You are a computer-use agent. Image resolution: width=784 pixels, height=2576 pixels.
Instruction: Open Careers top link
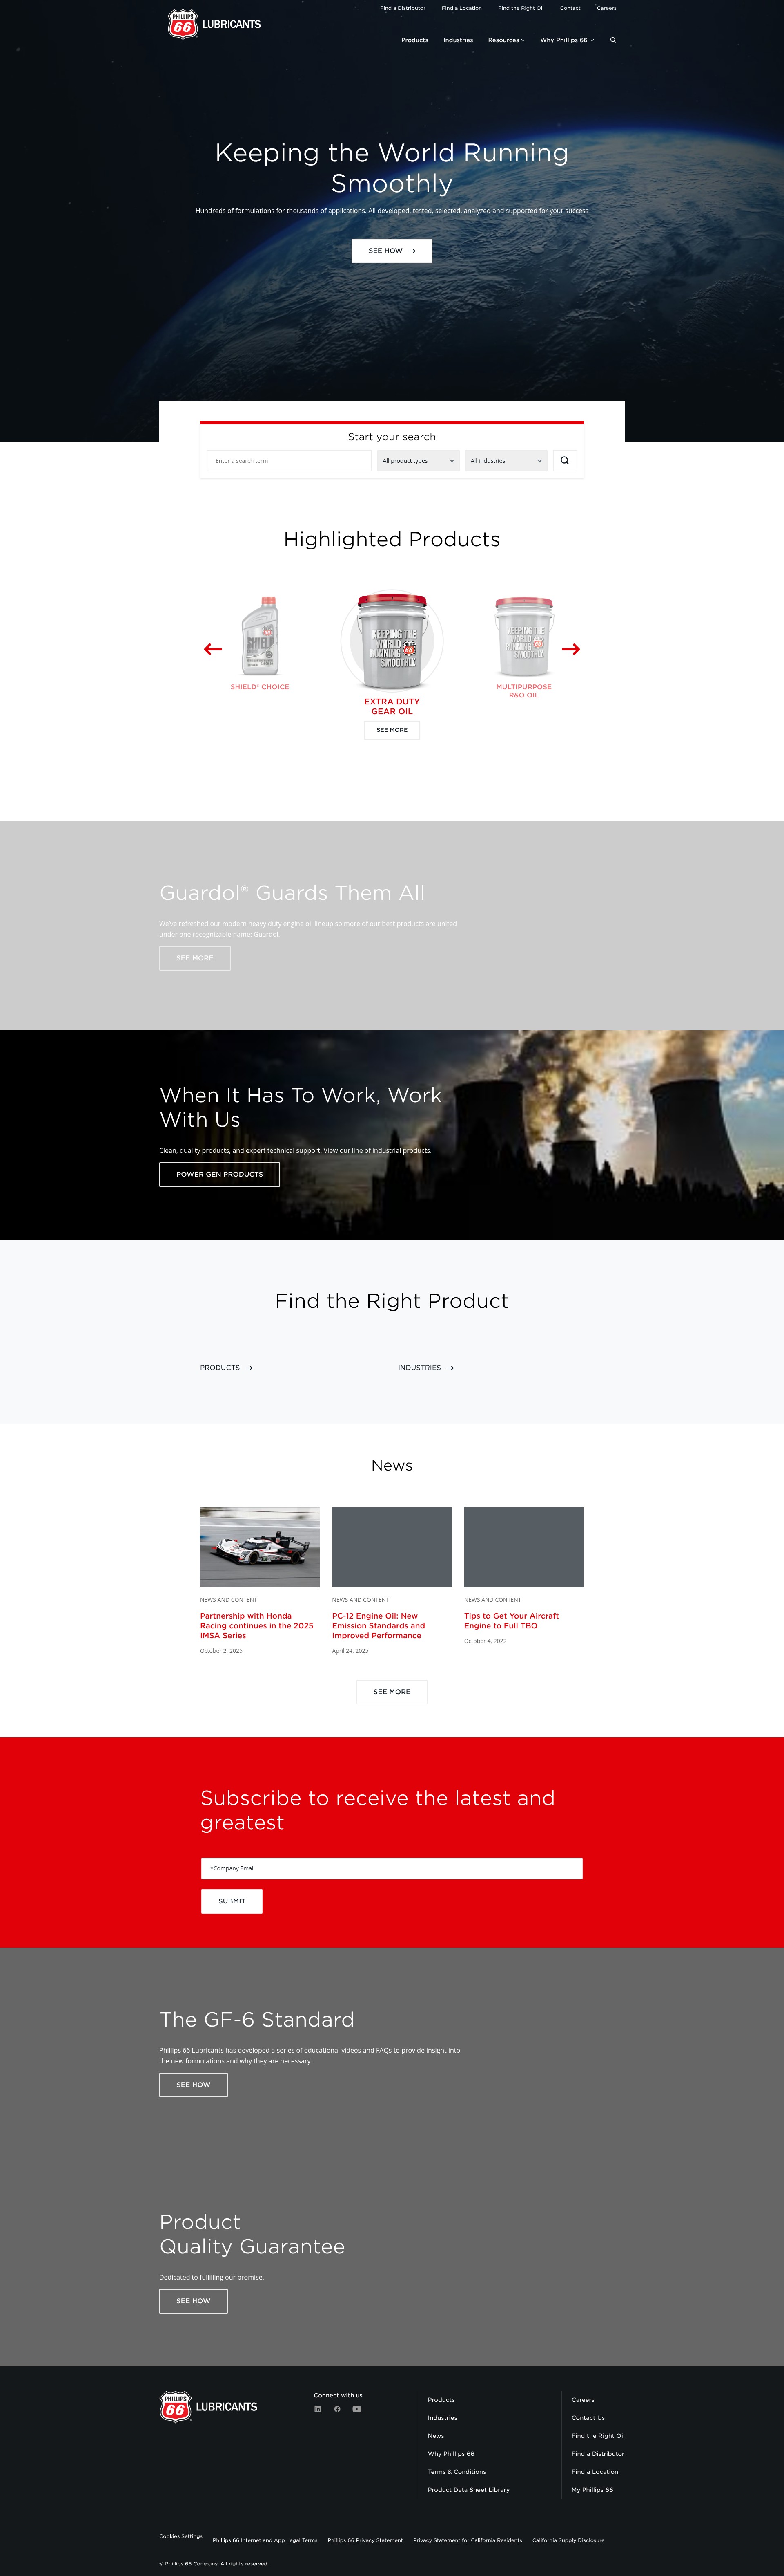(606, 8)
